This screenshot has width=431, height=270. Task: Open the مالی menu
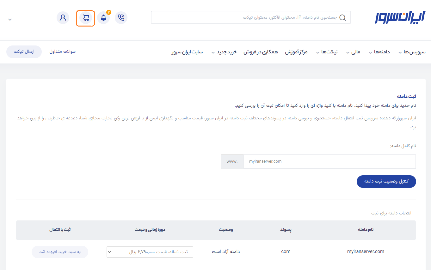354,52
